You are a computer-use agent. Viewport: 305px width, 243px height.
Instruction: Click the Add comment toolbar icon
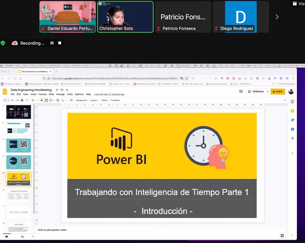coord(71,100)
